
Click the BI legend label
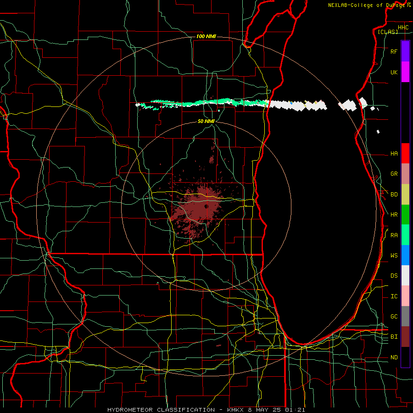pos(394,337)
